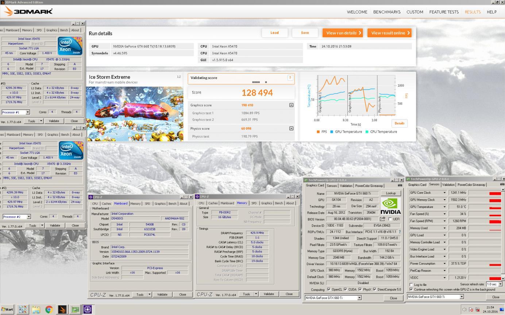Open the Sensor refresh rate dropdown

pyautogui.click(x=500, y=284)
